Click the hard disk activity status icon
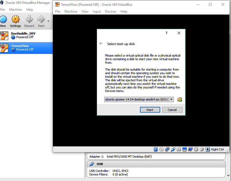231x181 pixels. (x=155, y=149)
